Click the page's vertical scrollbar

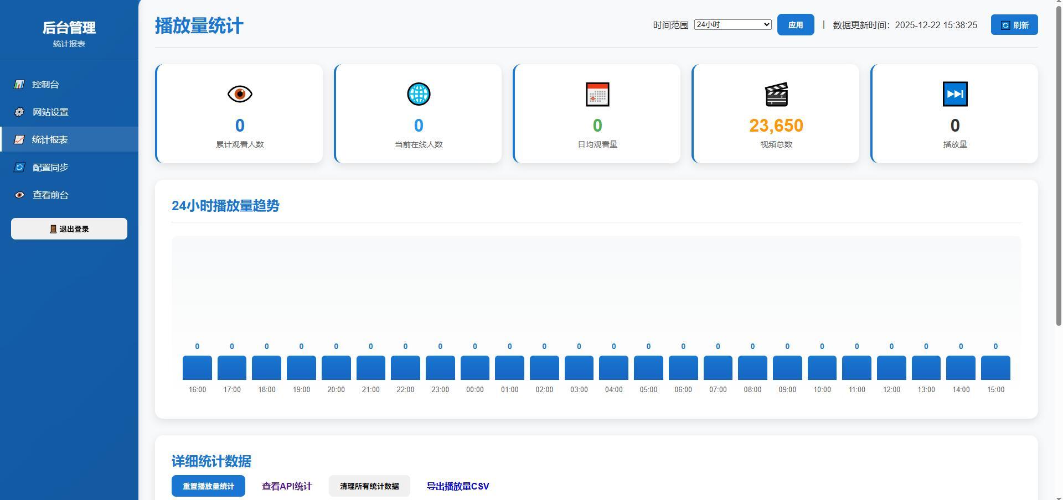tap(1059, 166)
